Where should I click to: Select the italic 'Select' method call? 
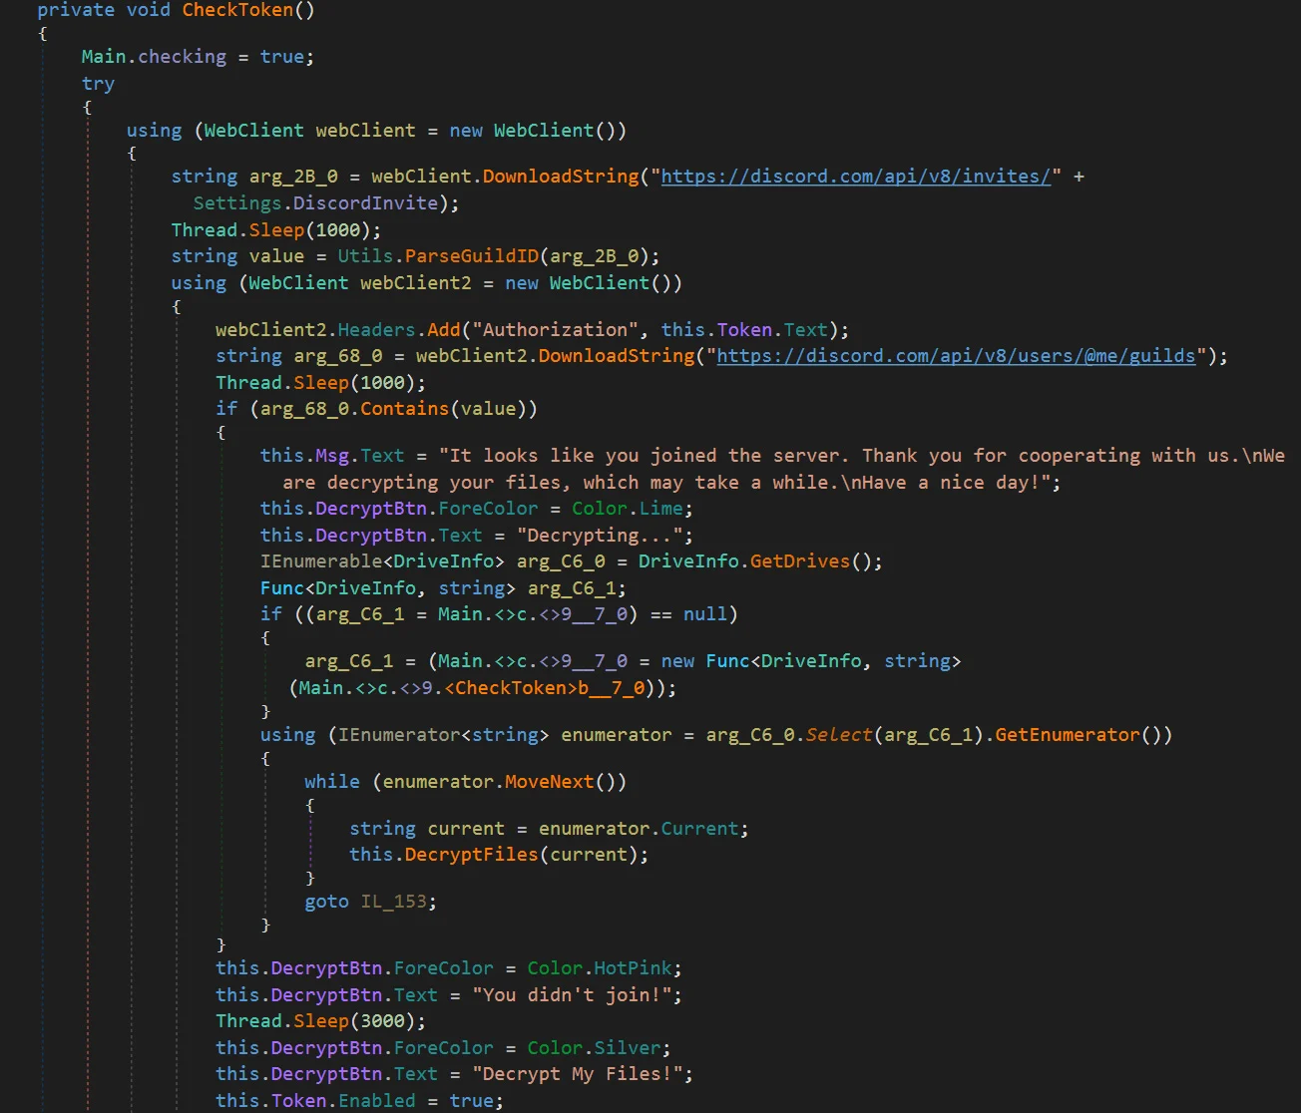pyautogui.click(x=839, y=735)
